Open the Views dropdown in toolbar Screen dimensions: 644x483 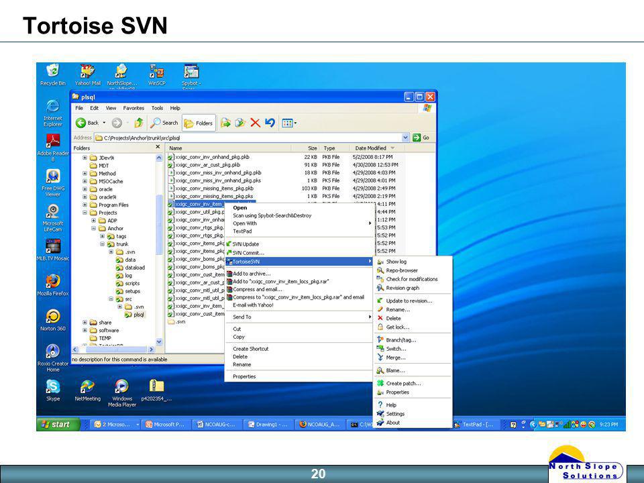point(289,123)
